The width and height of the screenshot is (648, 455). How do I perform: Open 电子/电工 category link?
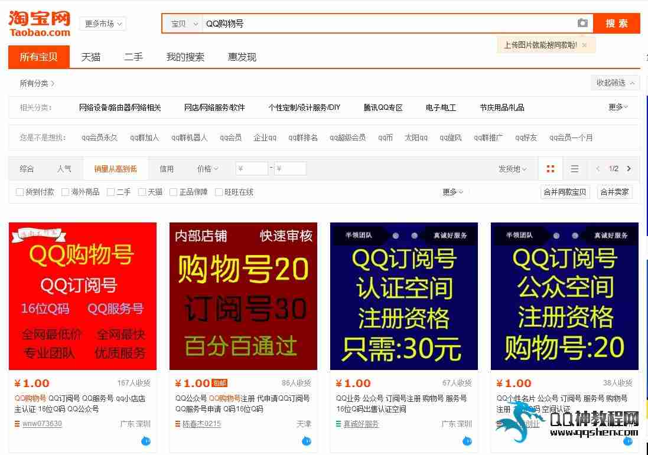[441, 107]
